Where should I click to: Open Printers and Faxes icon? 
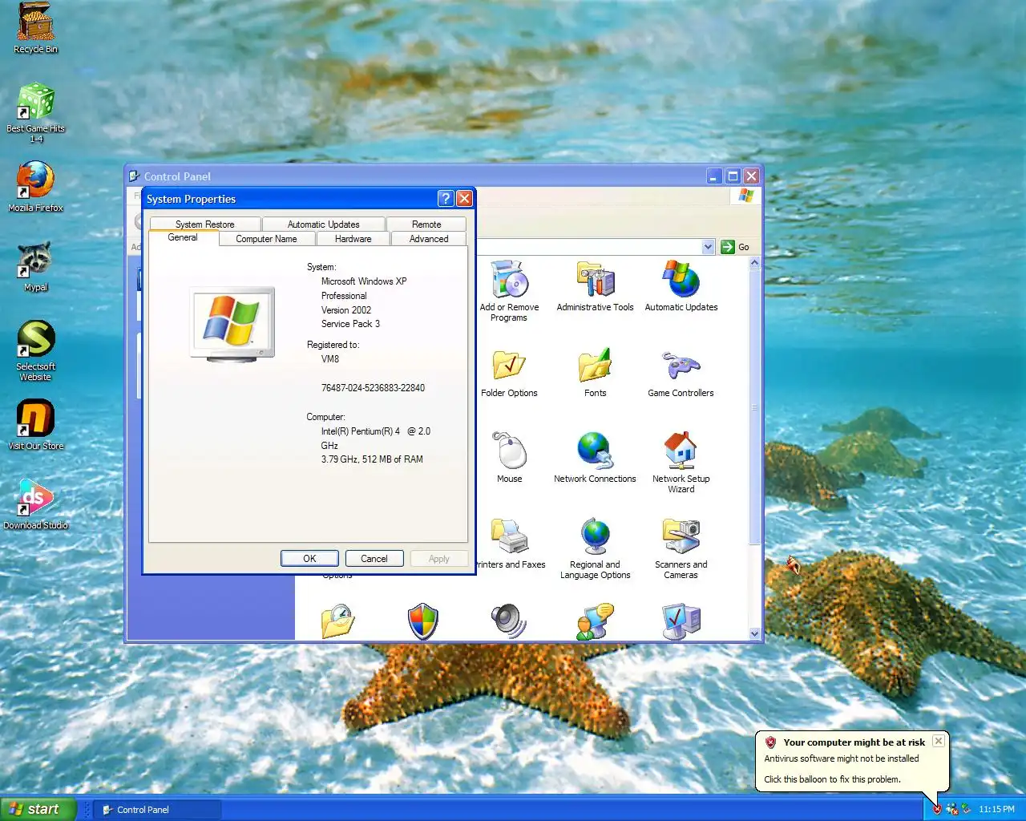click(x=510, y=544)
